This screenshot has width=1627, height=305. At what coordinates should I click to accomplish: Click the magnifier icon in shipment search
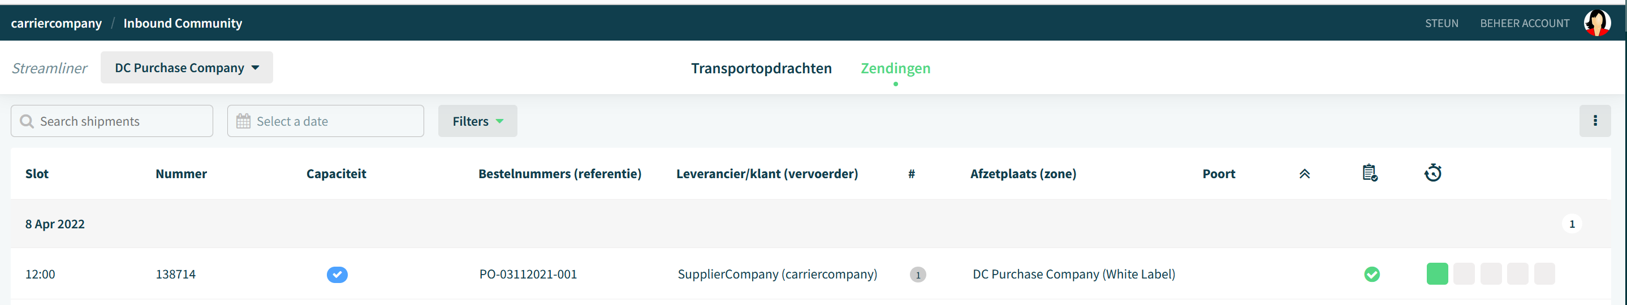click(x=27, y=121)
